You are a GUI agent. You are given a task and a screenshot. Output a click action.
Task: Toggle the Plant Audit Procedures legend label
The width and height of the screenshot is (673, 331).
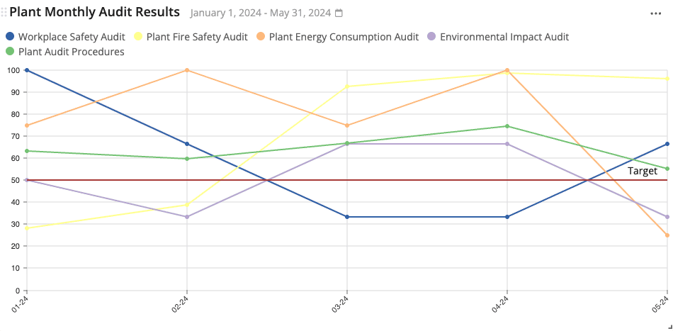coord(71,52)
